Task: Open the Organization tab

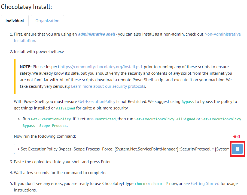Action: (x=47, y=21)
